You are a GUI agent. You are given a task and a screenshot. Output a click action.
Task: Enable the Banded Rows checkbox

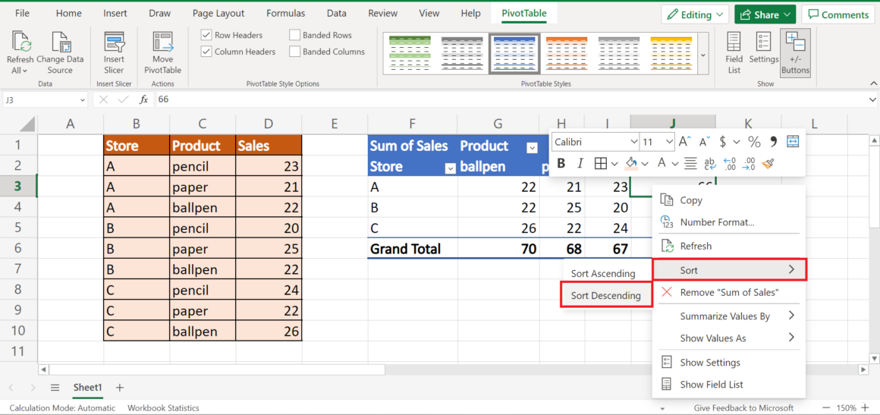[x=295, y=35]
